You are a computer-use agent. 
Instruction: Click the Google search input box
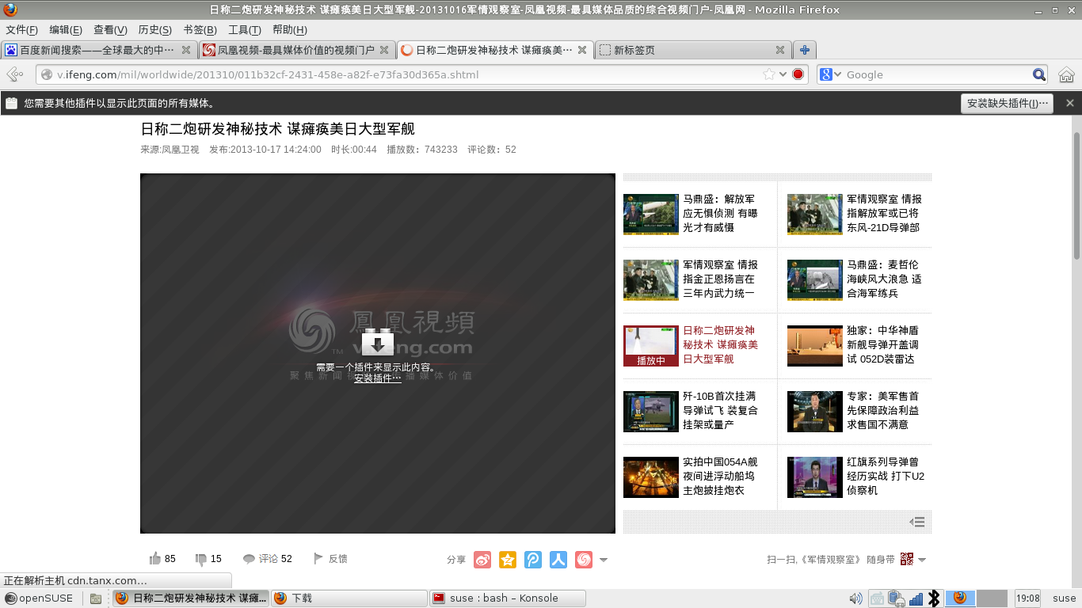tap(938, 74)
